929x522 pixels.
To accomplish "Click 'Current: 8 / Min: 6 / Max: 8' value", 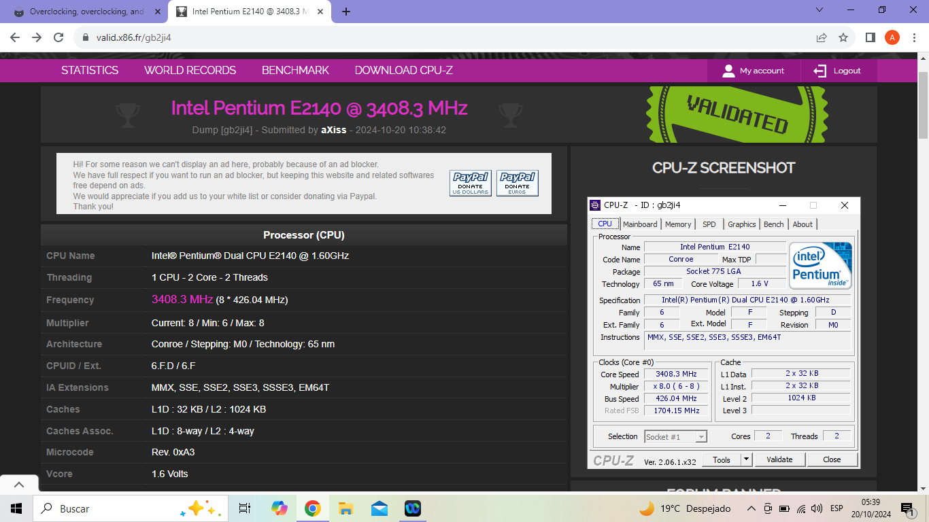I will tap(208, 323).
